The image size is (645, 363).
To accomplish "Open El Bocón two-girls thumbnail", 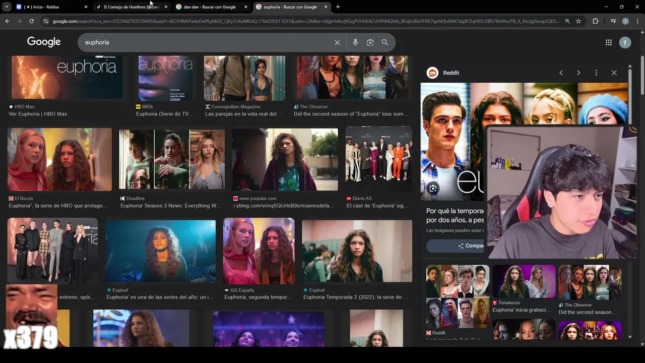I will [59, 159].
